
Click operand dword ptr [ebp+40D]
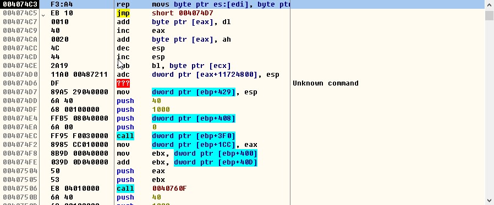[x=216, y=162]
